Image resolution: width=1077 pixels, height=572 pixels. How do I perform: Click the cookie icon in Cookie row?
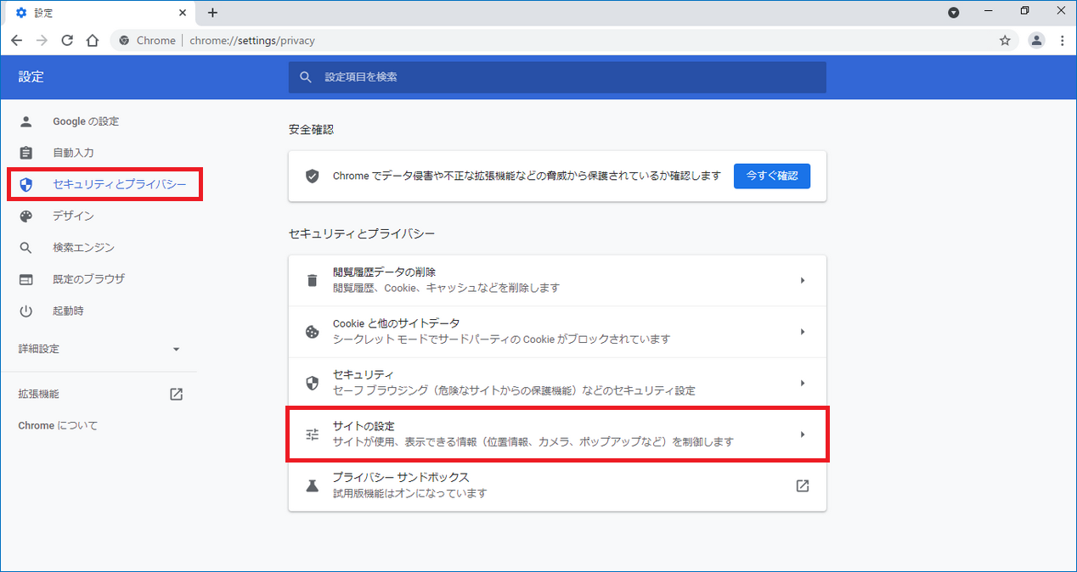(312, 332)
